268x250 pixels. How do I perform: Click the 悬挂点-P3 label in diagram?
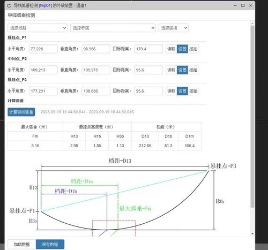click(223, 166)
